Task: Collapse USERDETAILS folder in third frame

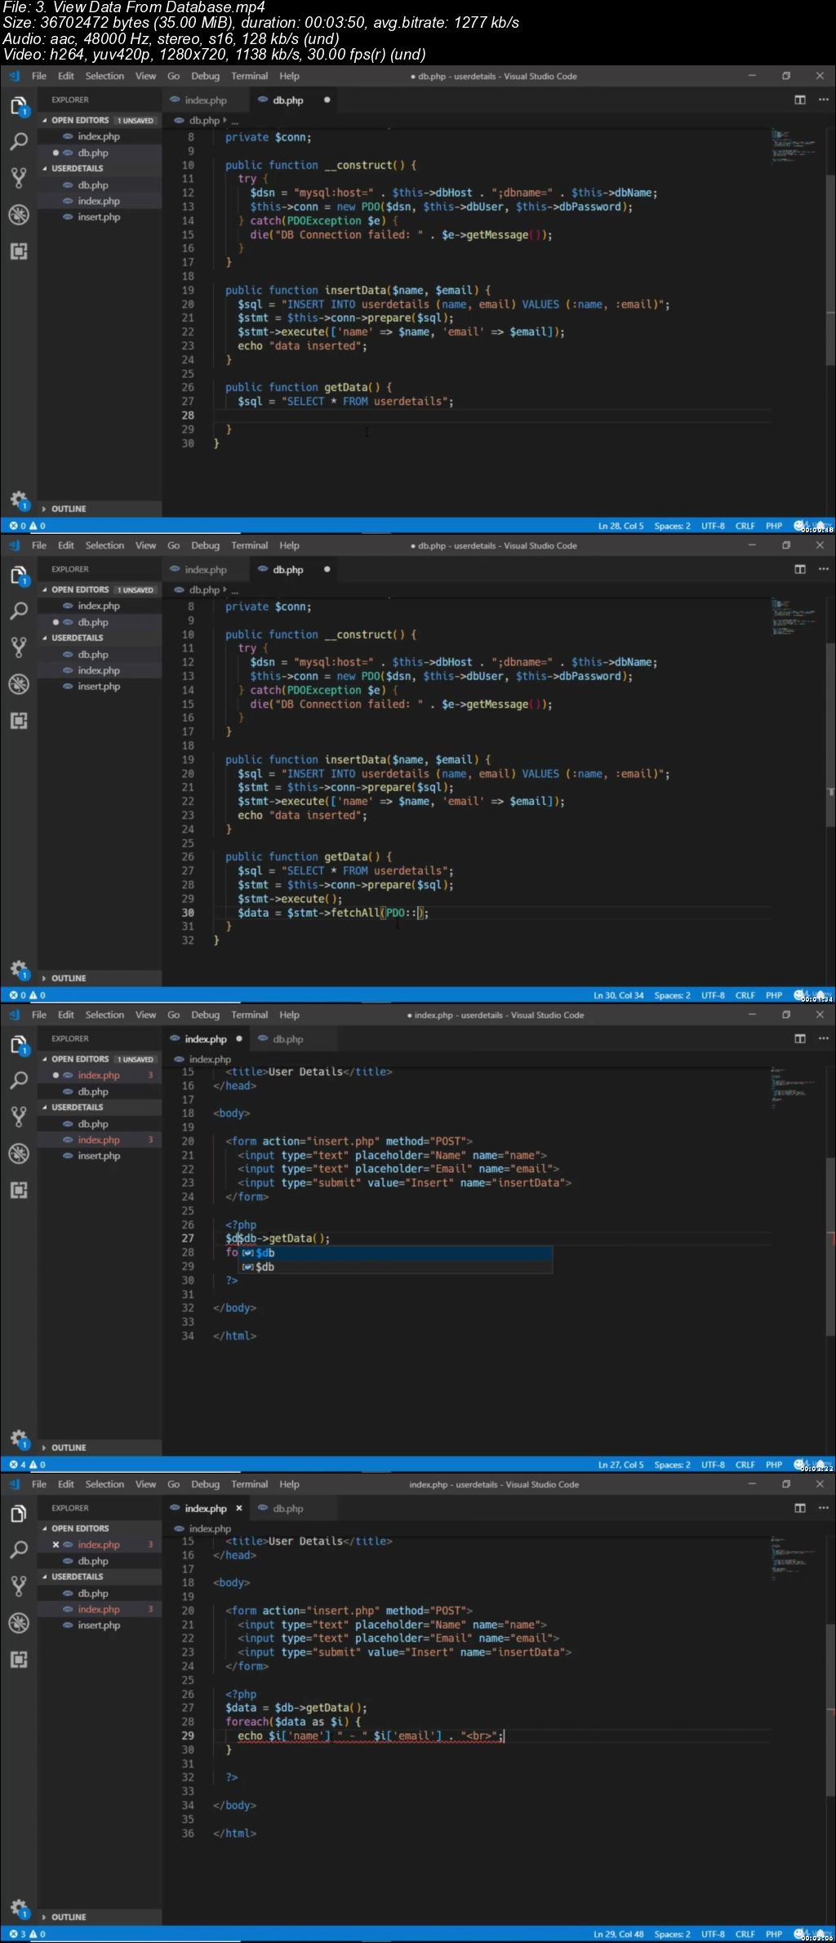Action: tap(78, 1107)
